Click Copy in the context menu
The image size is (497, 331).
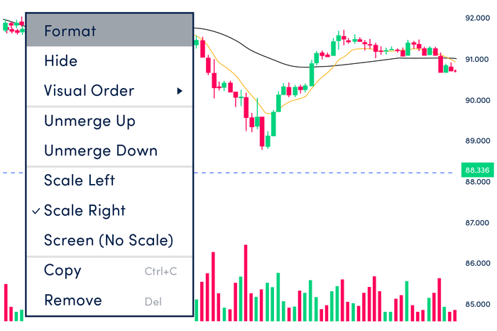coord(62,270)
